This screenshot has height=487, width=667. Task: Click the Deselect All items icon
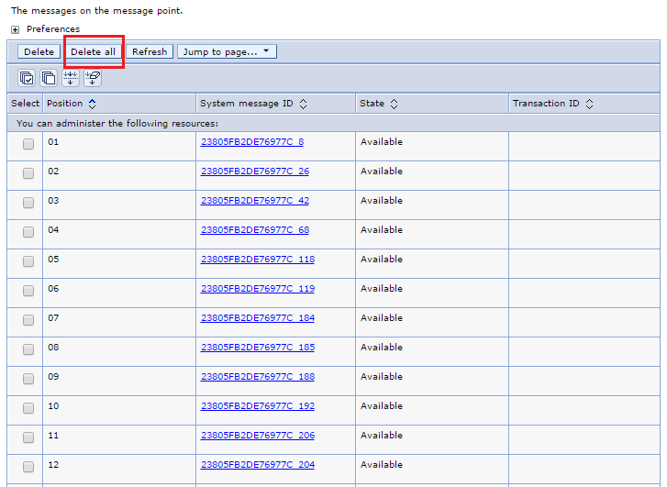49,78
